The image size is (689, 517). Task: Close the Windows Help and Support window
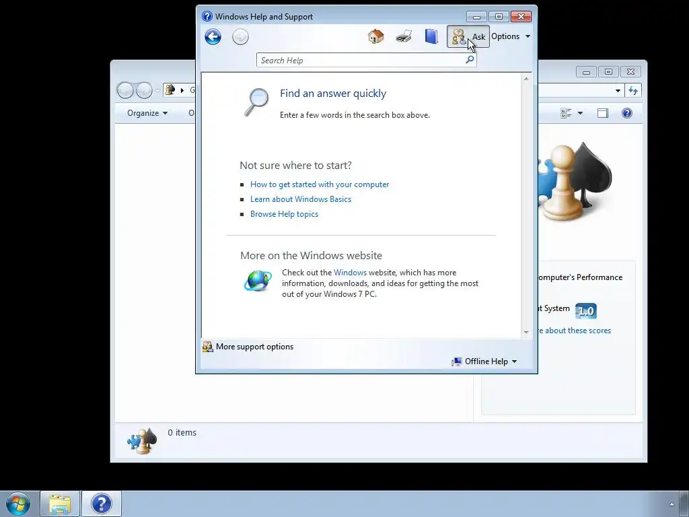click(521, 17)
